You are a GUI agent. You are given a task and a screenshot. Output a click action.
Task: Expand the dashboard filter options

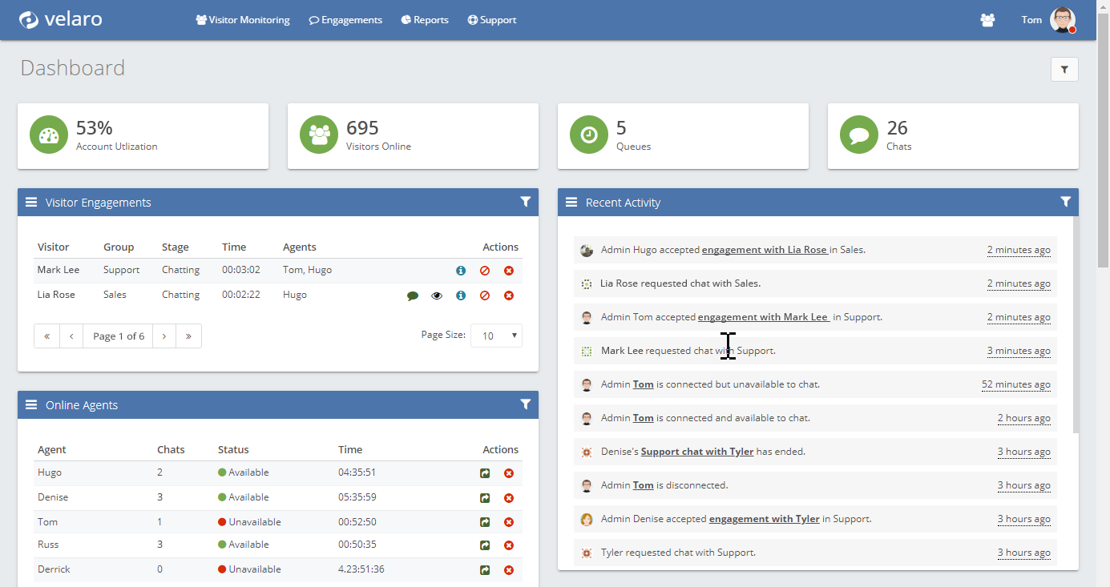pyautogui.click(x=1064, y=69)
